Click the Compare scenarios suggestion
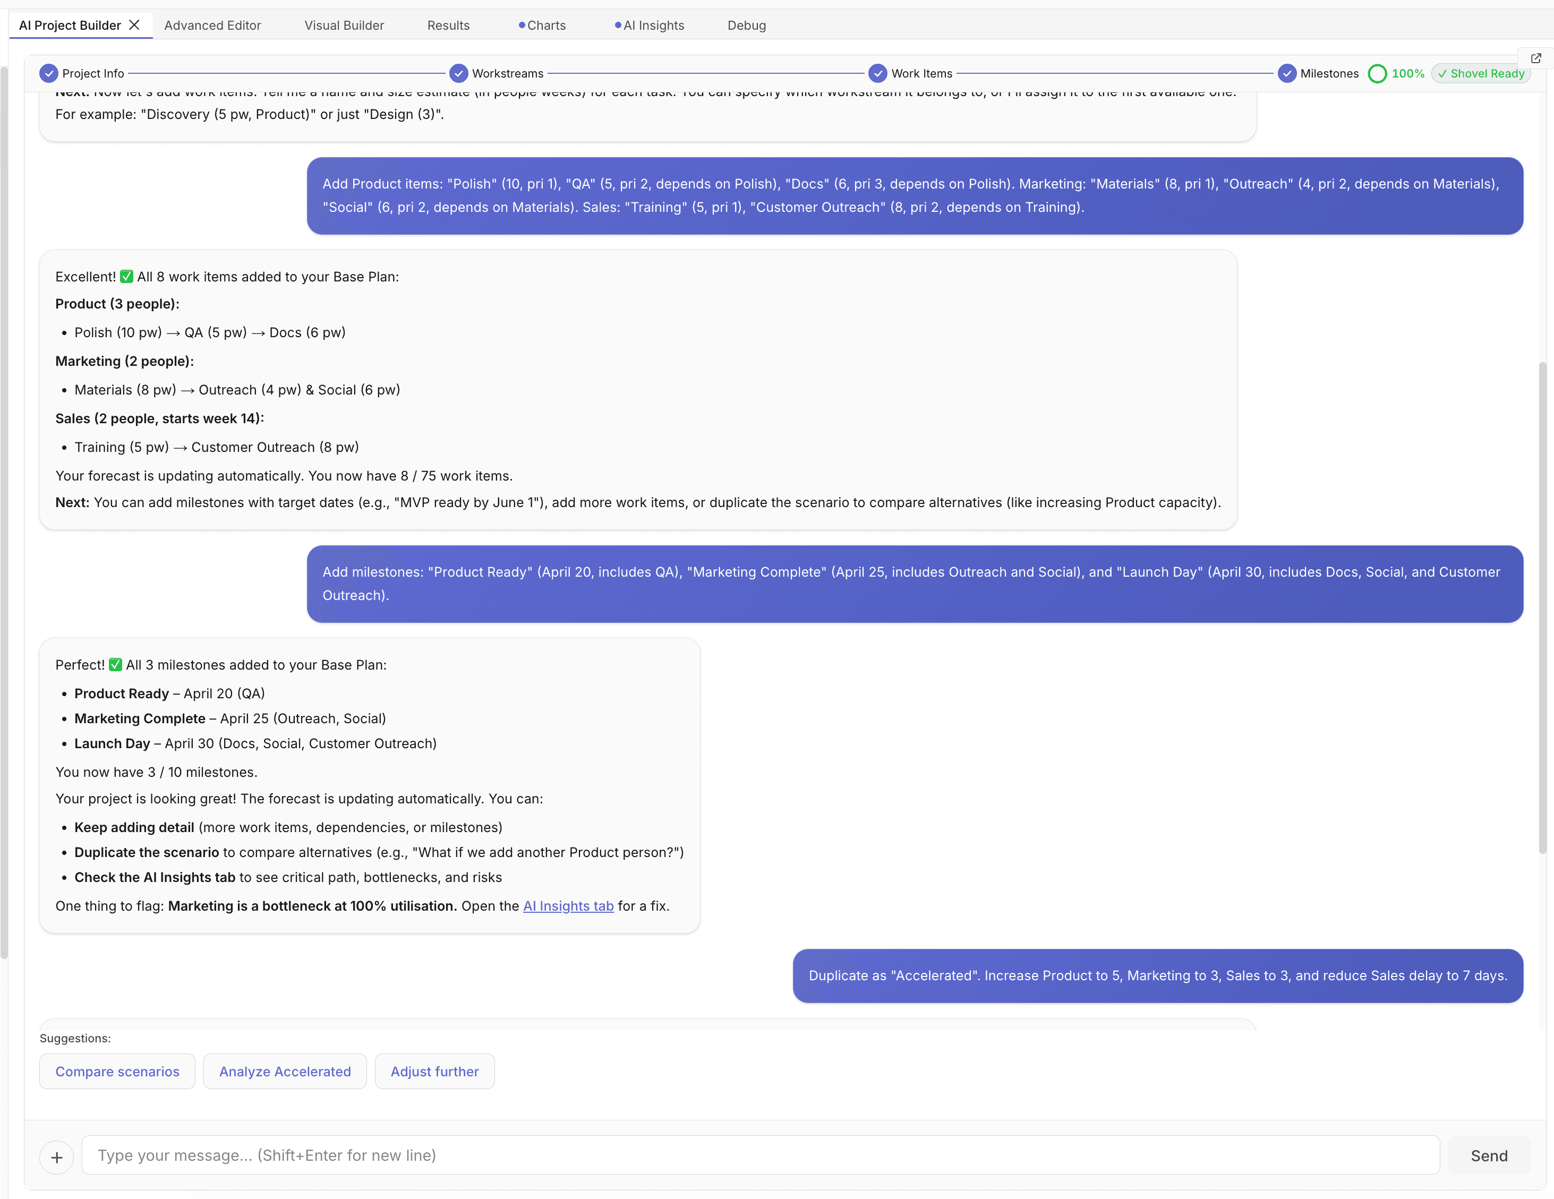Screen dimensions: 1554x1199 (117, 1071)
